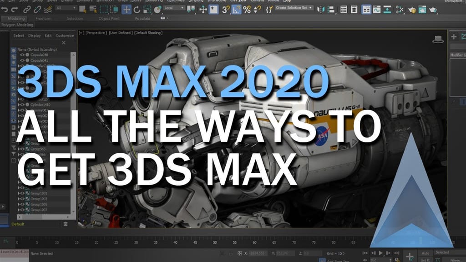The height and width of the screenshot is (262, 466).
Task: Open Select by Name dialog
Action: pyautogui.click(x=92, y=8)
